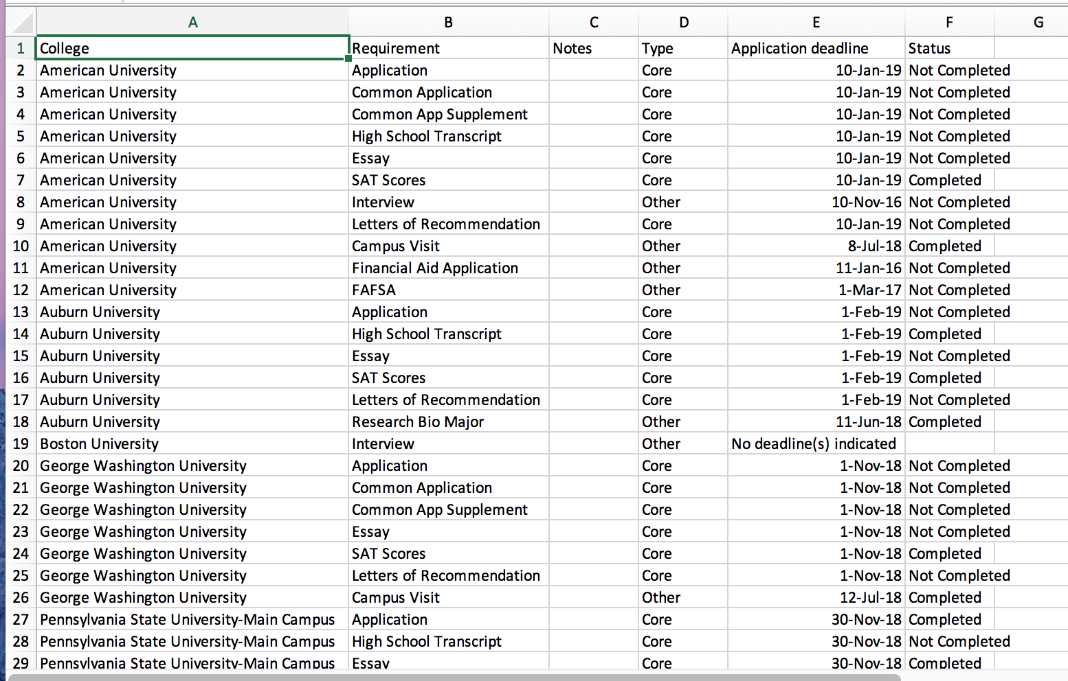Image resolution: width=1068 pixels, height=681 pixels.
Task: Select column B header
Action: (449, 23)
